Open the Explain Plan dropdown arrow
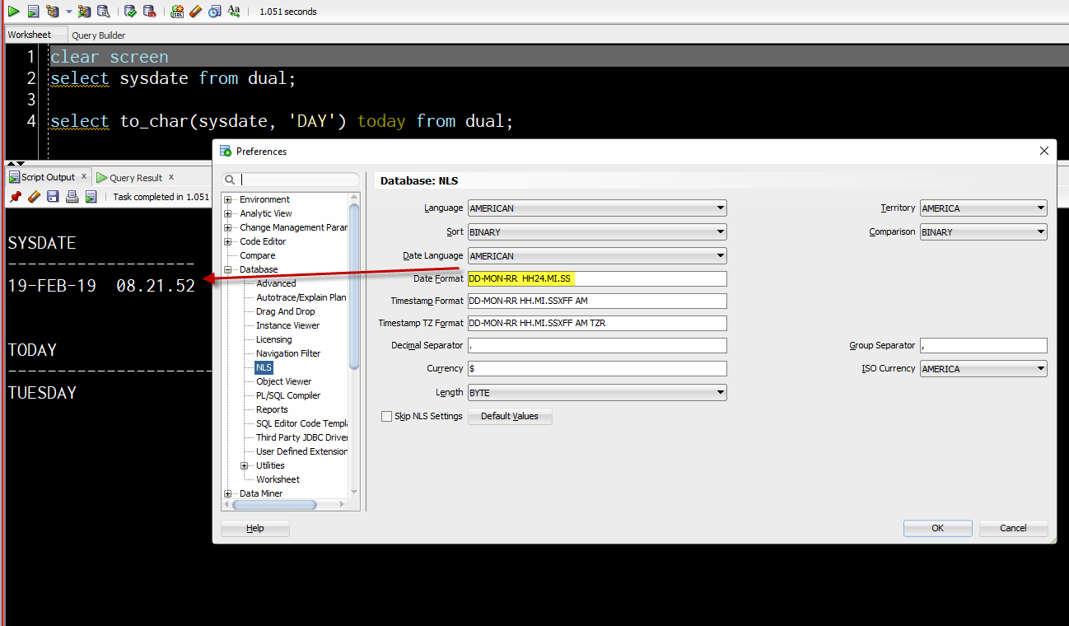This screenshot has width=1069, height=626. click(68, 12)
